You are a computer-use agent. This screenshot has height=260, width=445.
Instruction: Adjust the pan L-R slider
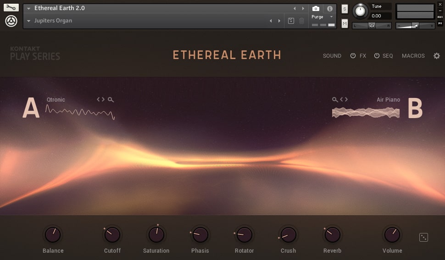372,26
